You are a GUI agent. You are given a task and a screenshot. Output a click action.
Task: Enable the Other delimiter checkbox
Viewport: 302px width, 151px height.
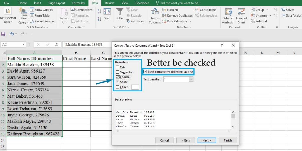tap(117, 87)
